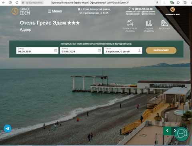192x146 pixels.
Task: Expand the Гости guests selector
Action: tap(123, 51)
